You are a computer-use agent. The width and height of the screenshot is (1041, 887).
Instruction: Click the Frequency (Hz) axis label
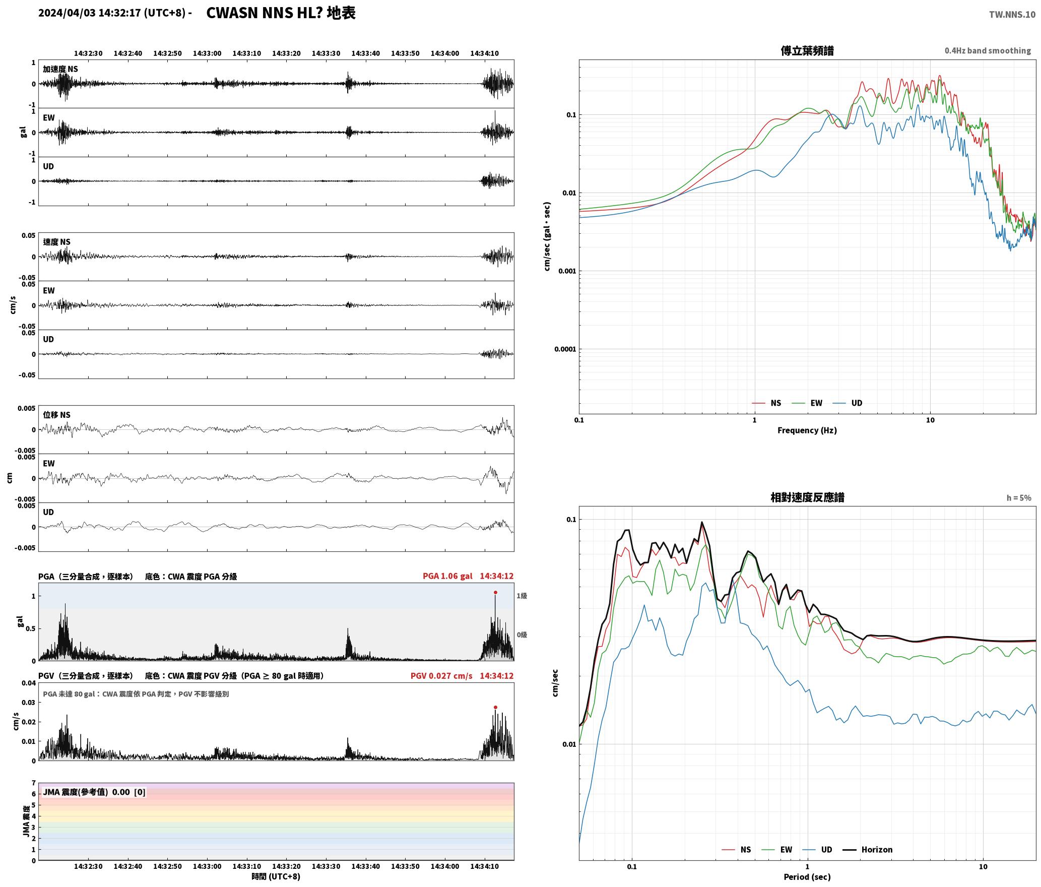807,430
